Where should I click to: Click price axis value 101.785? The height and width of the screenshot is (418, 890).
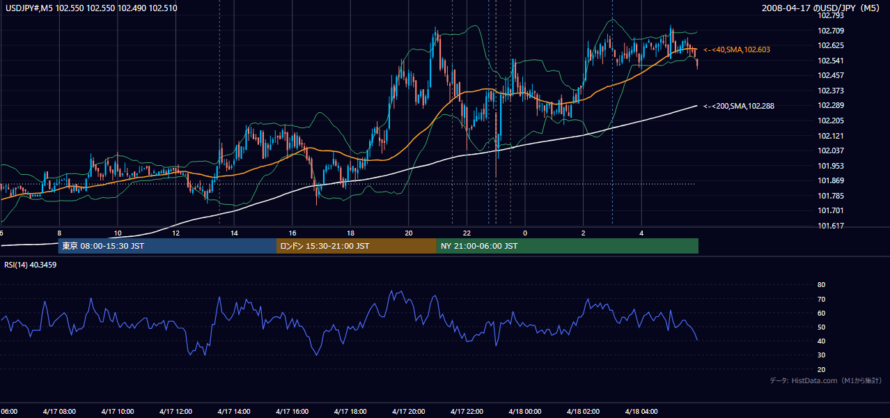point(831,196)
